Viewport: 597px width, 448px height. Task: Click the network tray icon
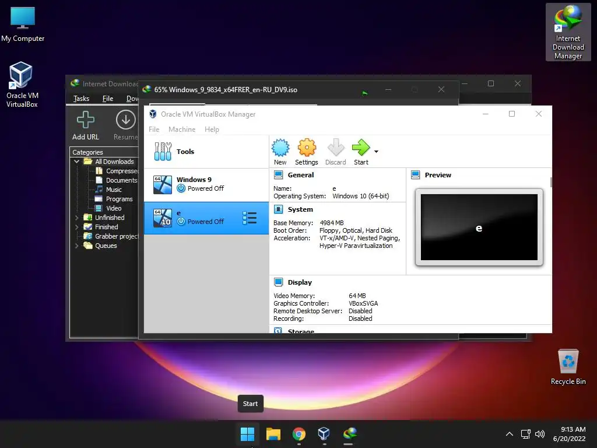[526, 434]
